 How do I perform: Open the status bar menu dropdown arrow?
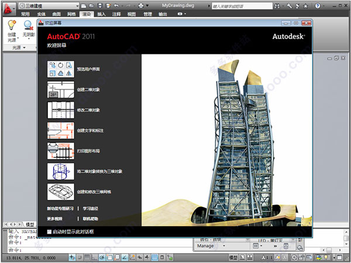pyautogui.click(x=334, y=258)
